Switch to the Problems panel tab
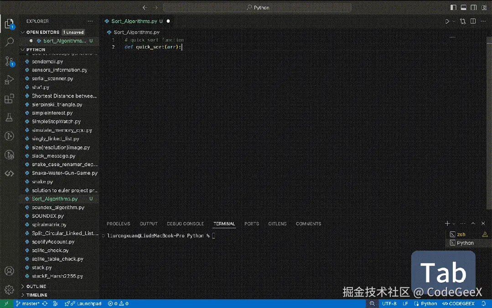492x308 pixels. click(118, 224)
